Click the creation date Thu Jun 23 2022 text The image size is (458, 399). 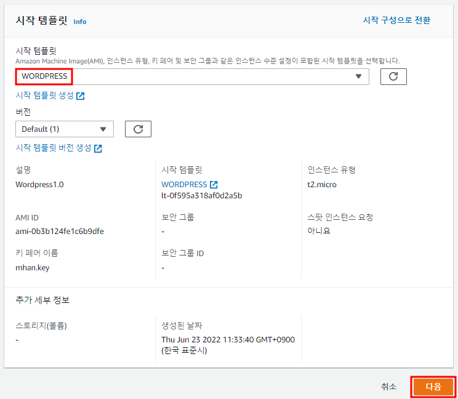[228, 345]
